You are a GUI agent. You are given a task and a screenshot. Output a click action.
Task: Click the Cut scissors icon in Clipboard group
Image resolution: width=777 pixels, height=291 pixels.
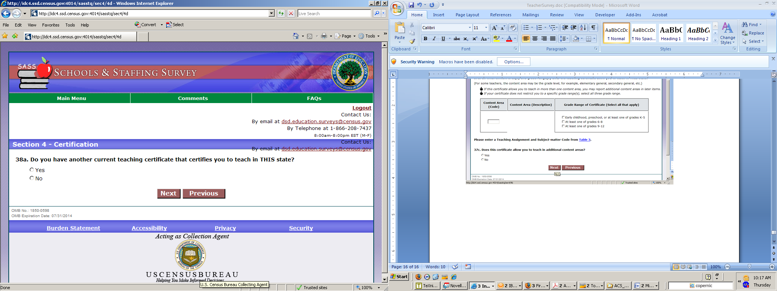pos(412,25)
